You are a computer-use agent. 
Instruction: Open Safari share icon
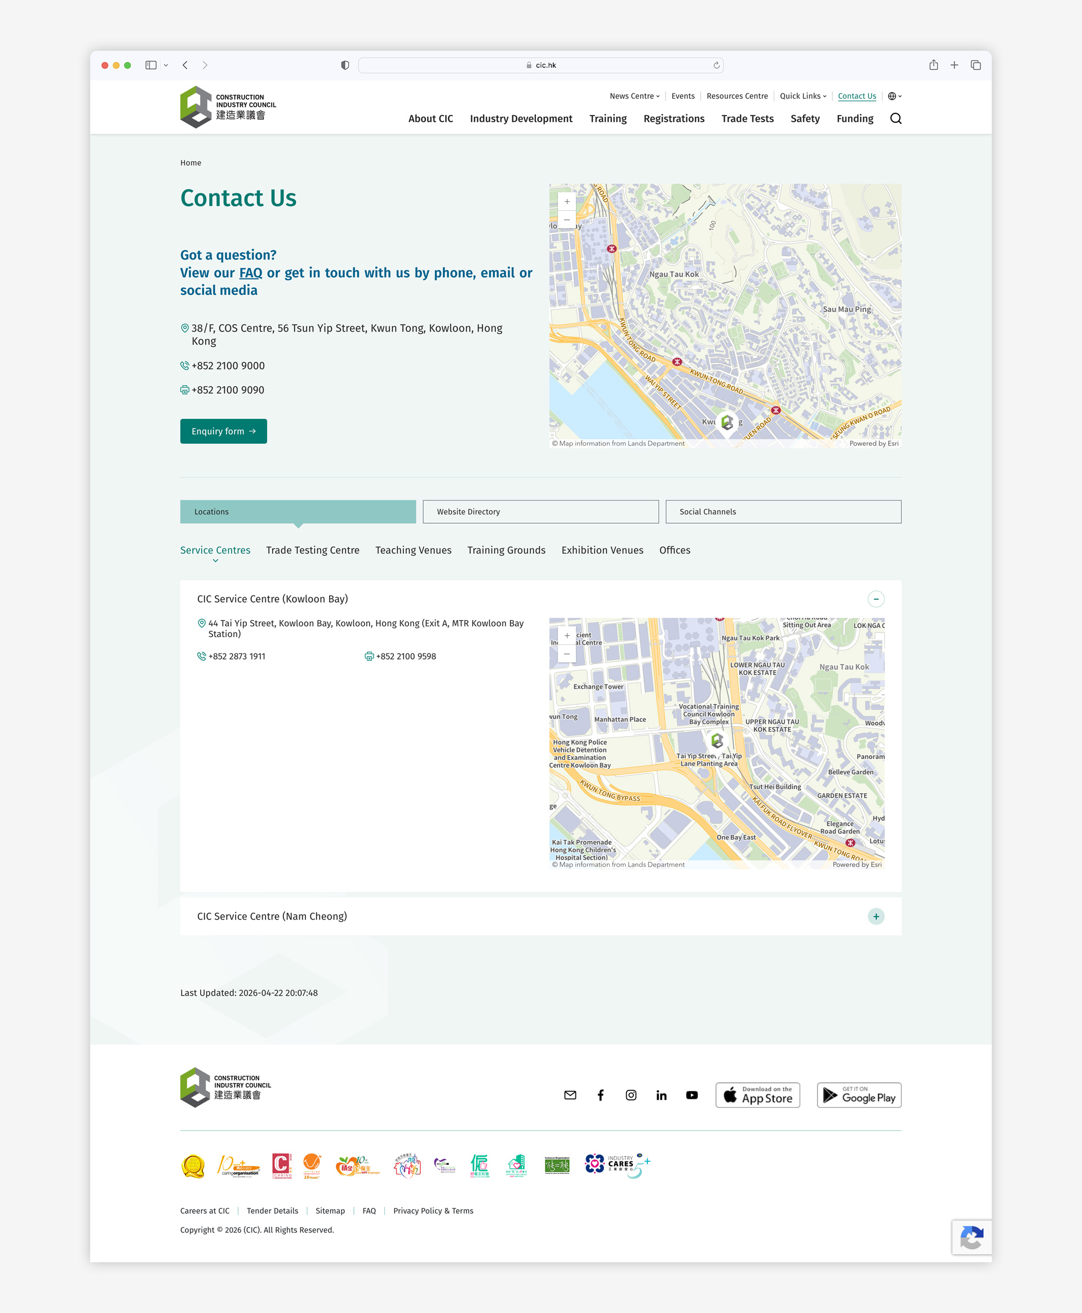pos(933,65)
